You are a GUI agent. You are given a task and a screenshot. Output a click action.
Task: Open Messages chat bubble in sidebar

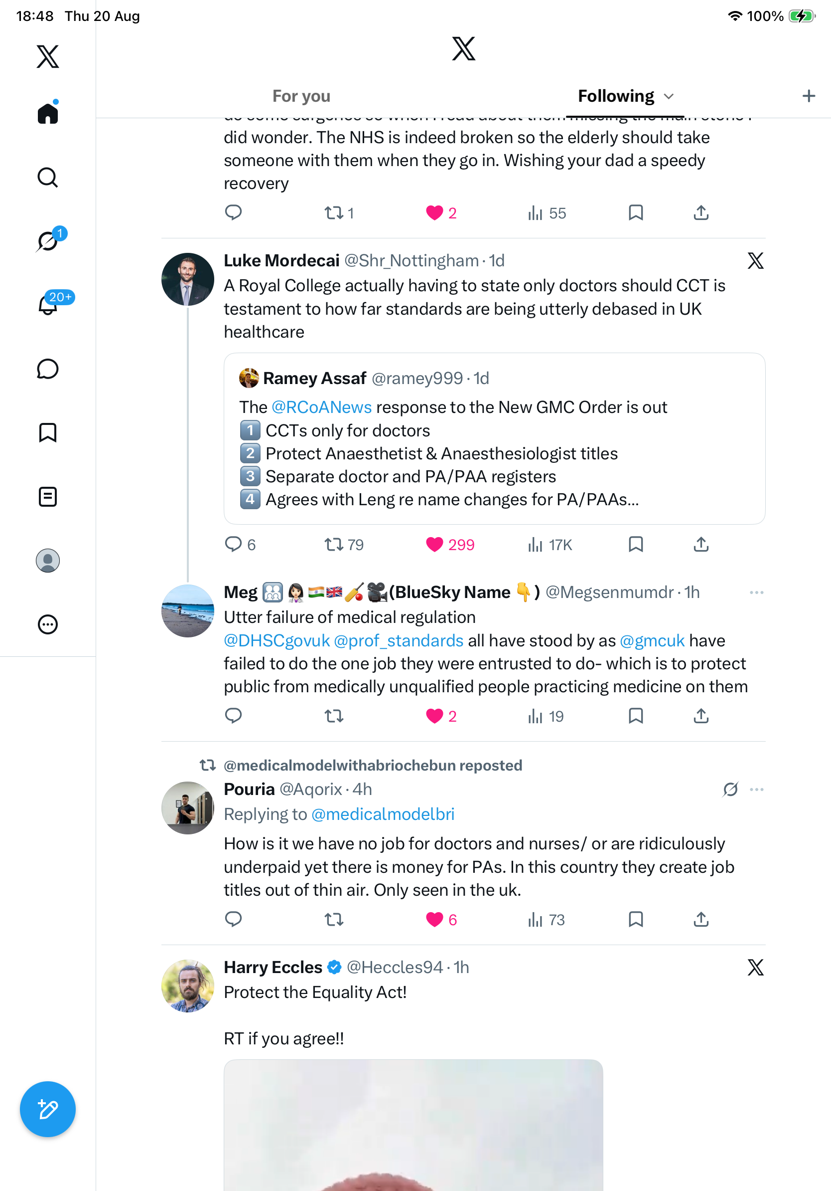(48, 369)
